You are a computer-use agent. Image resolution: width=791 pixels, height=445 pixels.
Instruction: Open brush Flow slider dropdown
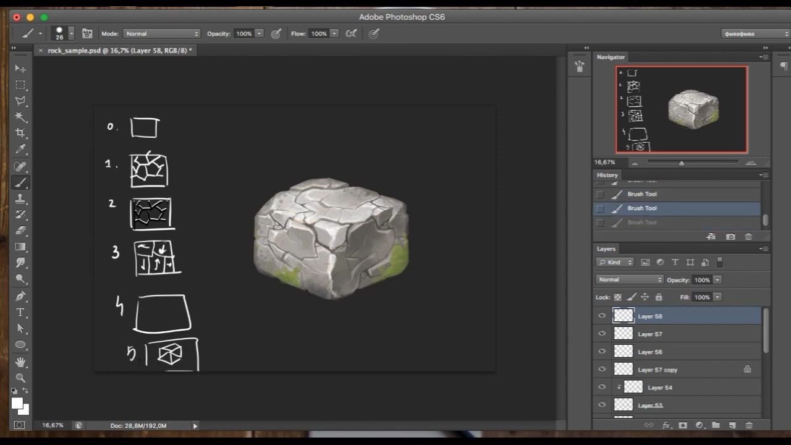point(334,33)
